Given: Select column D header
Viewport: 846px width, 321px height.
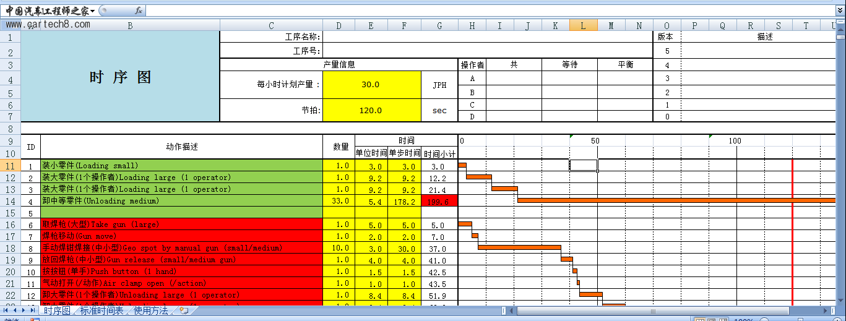Looking at the screenshot, I should [339, 25].
